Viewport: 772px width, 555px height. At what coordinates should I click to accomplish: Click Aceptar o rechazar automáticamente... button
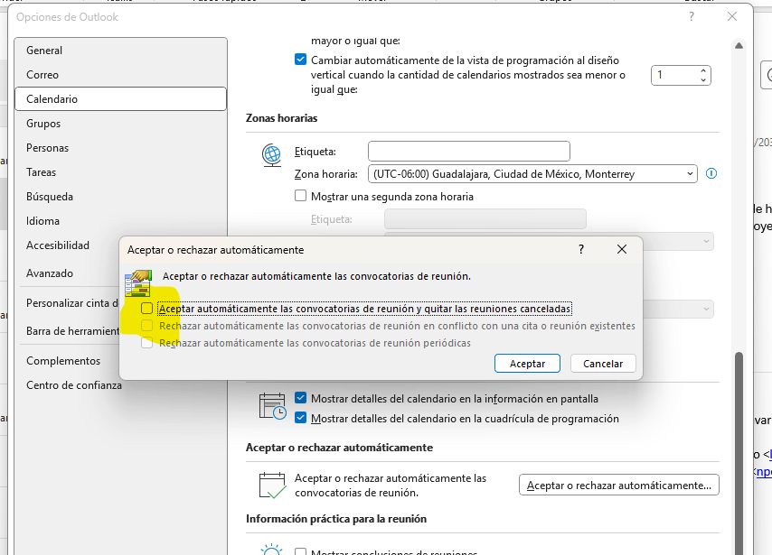[619, 486]
